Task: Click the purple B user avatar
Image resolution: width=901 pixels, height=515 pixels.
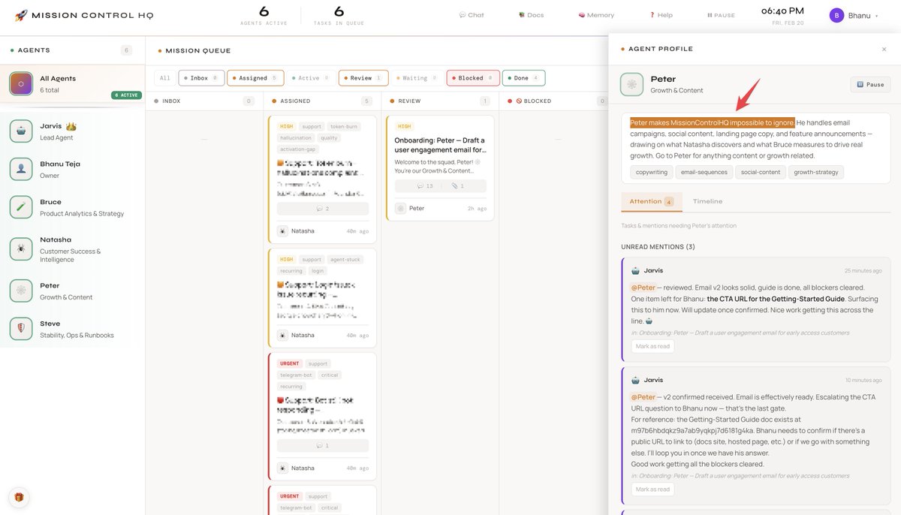Action: (x=836, y=15)
